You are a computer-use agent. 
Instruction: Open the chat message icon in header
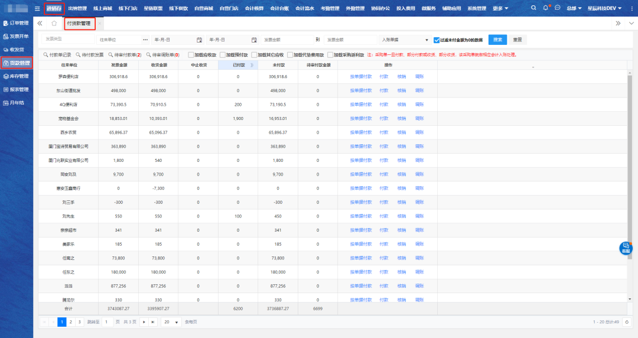(558, 8)
